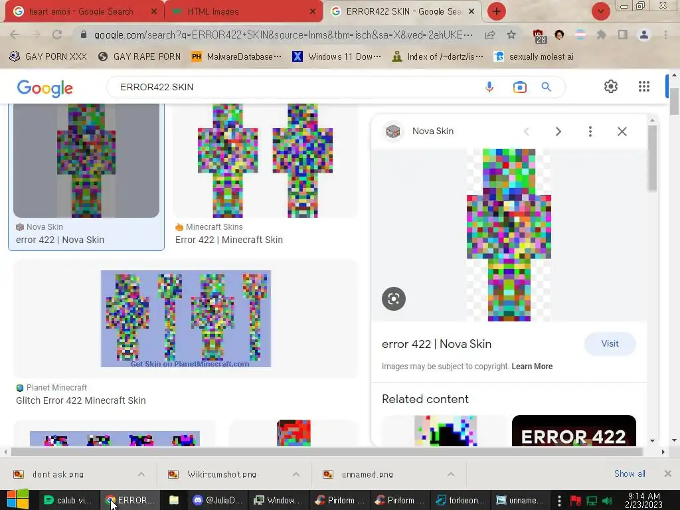680x510 pixels.
Task: Go to next image in preview panel
Action: click(558, 131)
